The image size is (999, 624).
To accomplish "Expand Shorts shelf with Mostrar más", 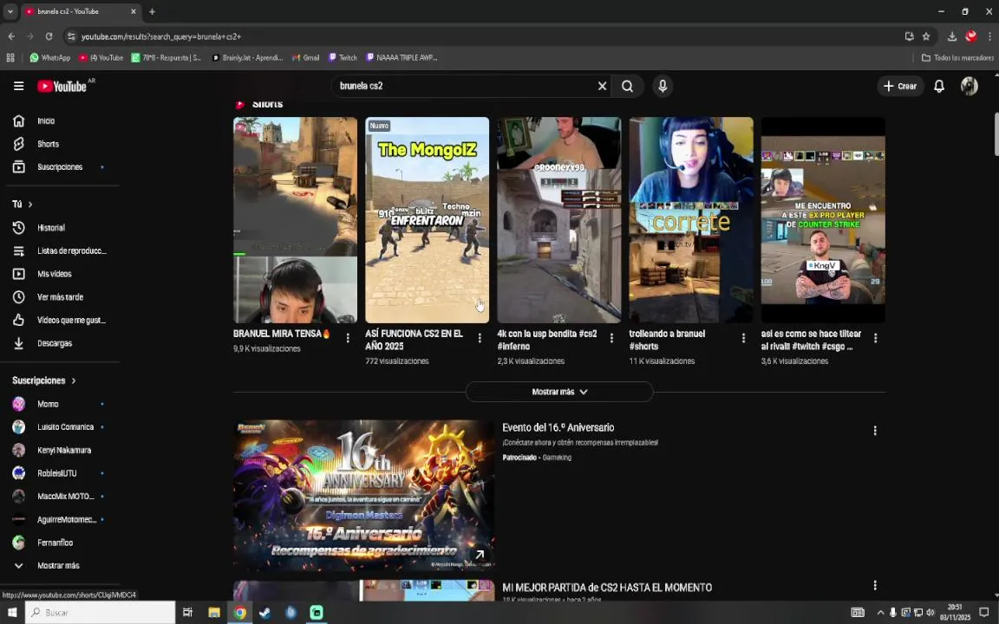I will point(559,392).
